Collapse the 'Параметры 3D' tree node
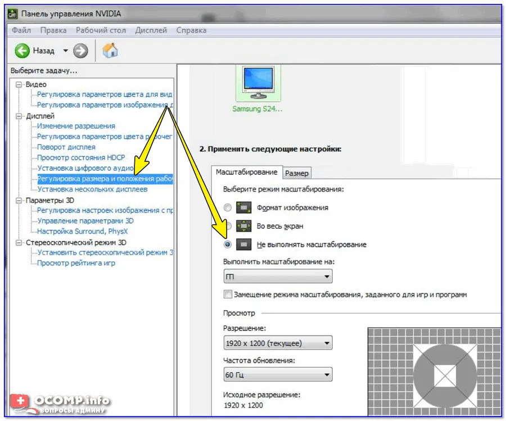 [x=19, y=200]
